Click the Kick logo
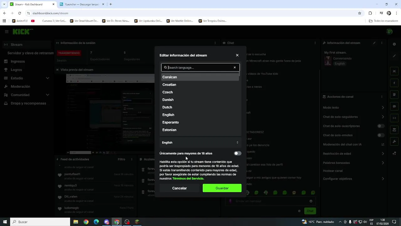The image size is (401, 226). coord(22,32)
